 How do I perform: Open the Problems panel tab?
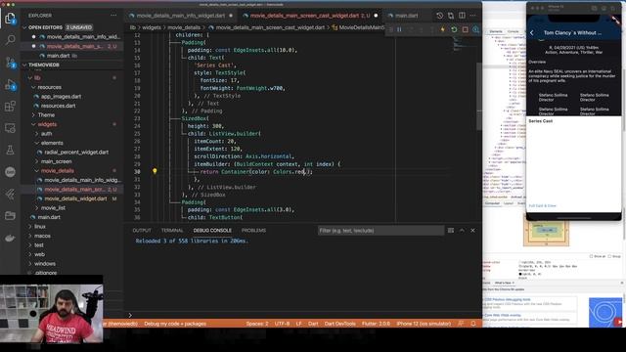coord(253,231)
